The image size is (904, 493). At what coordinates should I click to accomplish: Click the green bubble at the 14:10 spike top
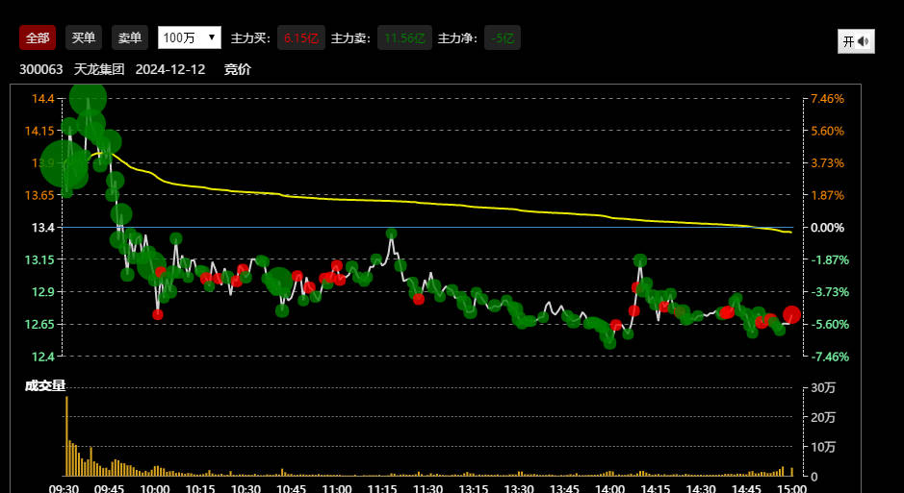point(640,260)
